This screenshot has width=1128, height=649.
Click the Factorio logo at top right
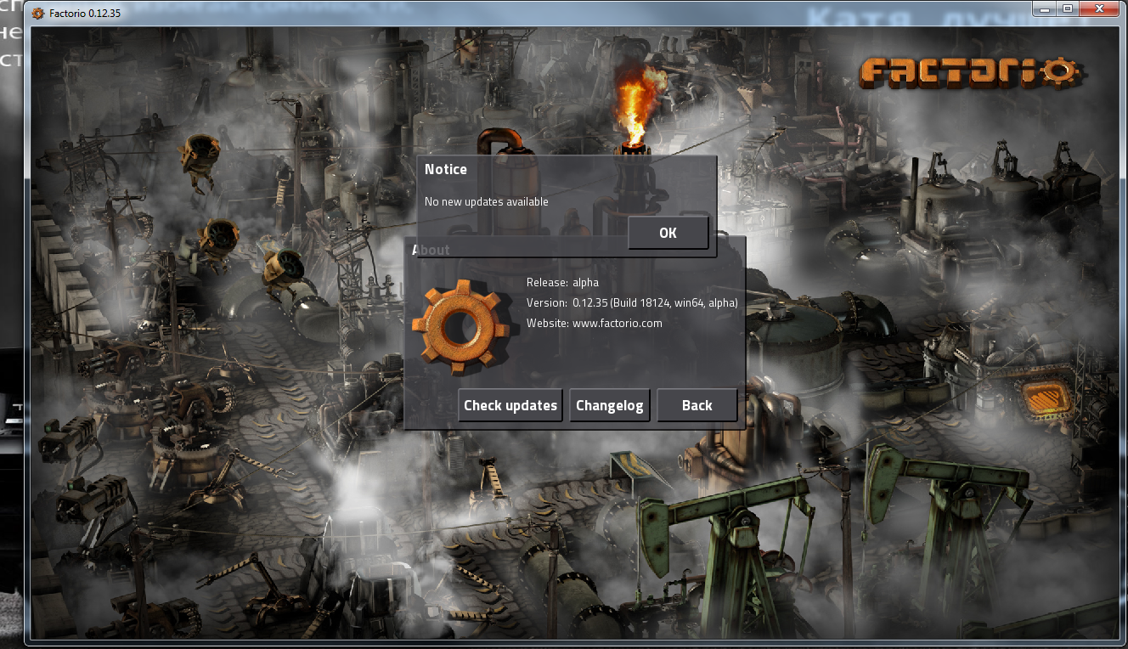coord(968,71)
